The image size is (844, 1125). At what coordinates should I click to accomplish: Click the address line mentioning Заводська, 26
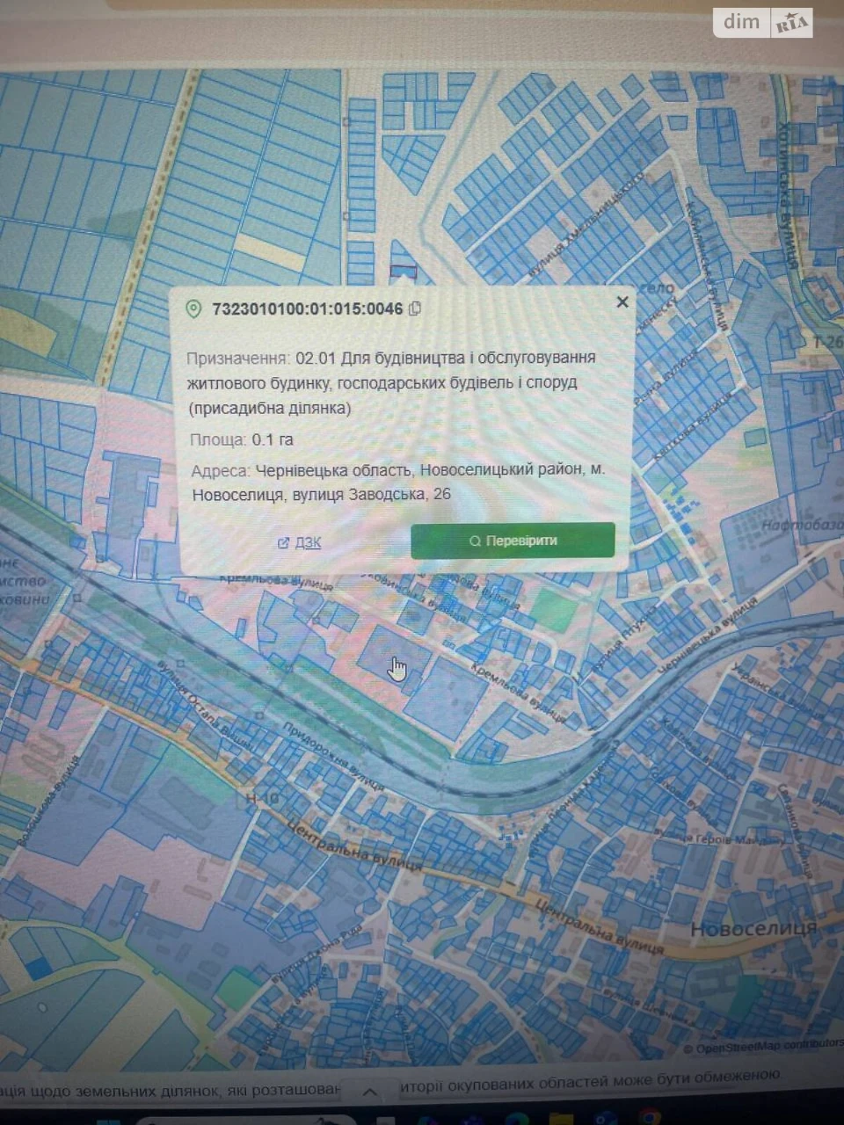point(398,482)
